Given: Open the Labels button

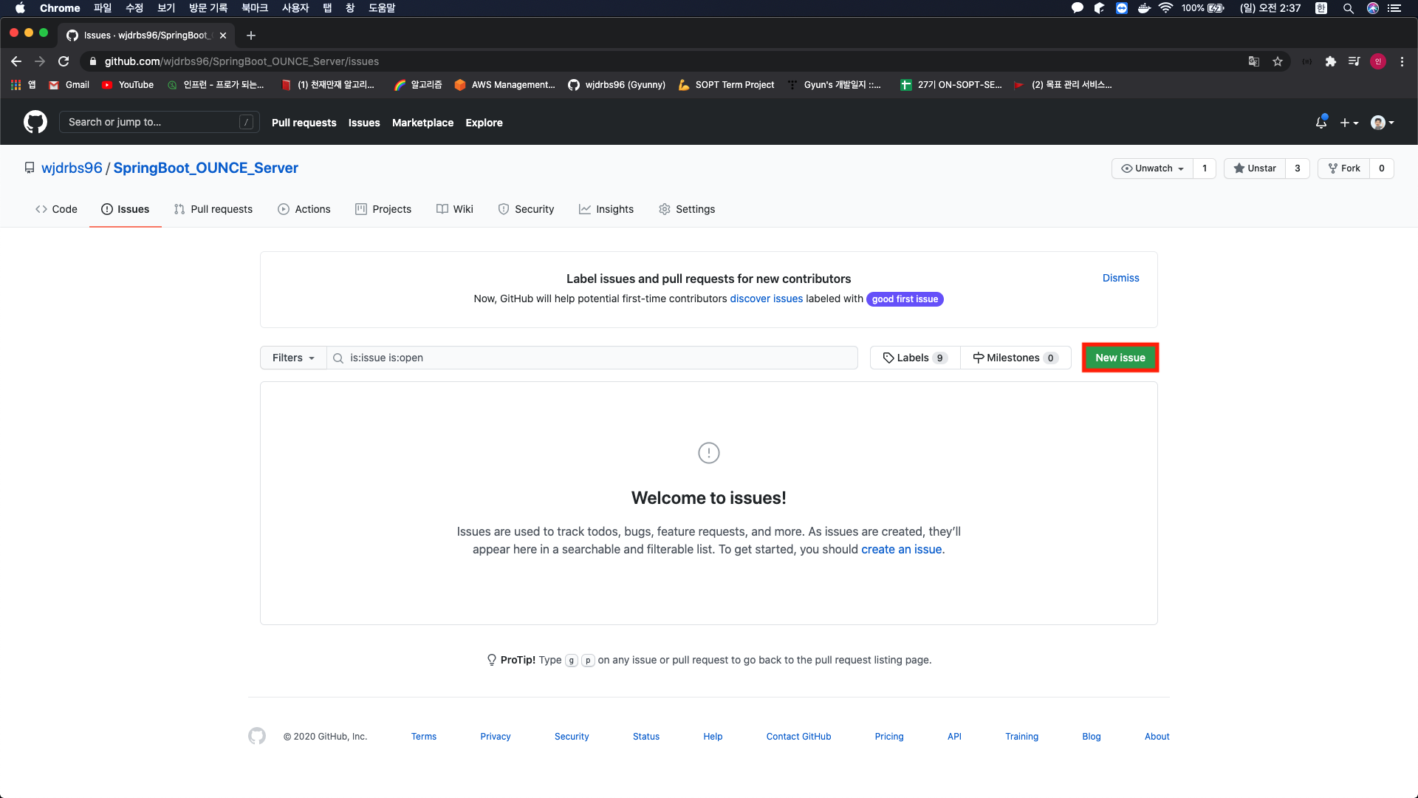Looking at the screenshot, I should tap(914, 358).
